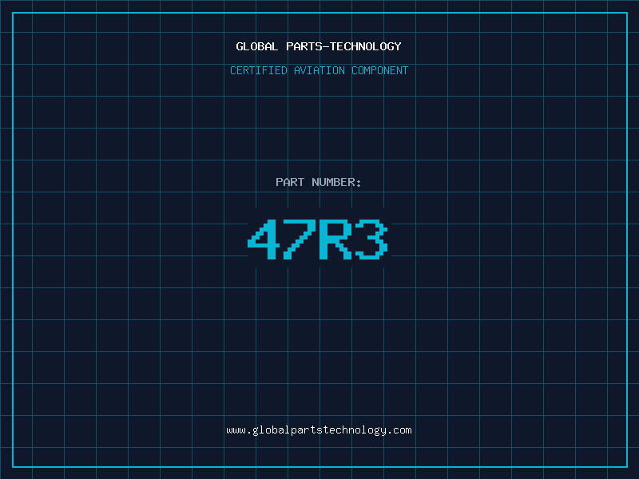
Task: Click the word CERTIFIED in the subtitle
Action: coord(259,70)
